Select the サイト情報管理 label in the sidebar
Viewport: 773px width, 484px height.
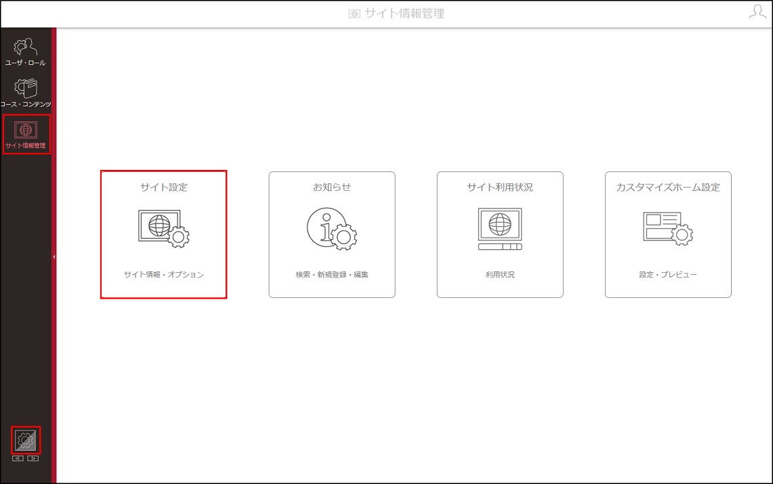pyautogui.click(x=26, y=146)
